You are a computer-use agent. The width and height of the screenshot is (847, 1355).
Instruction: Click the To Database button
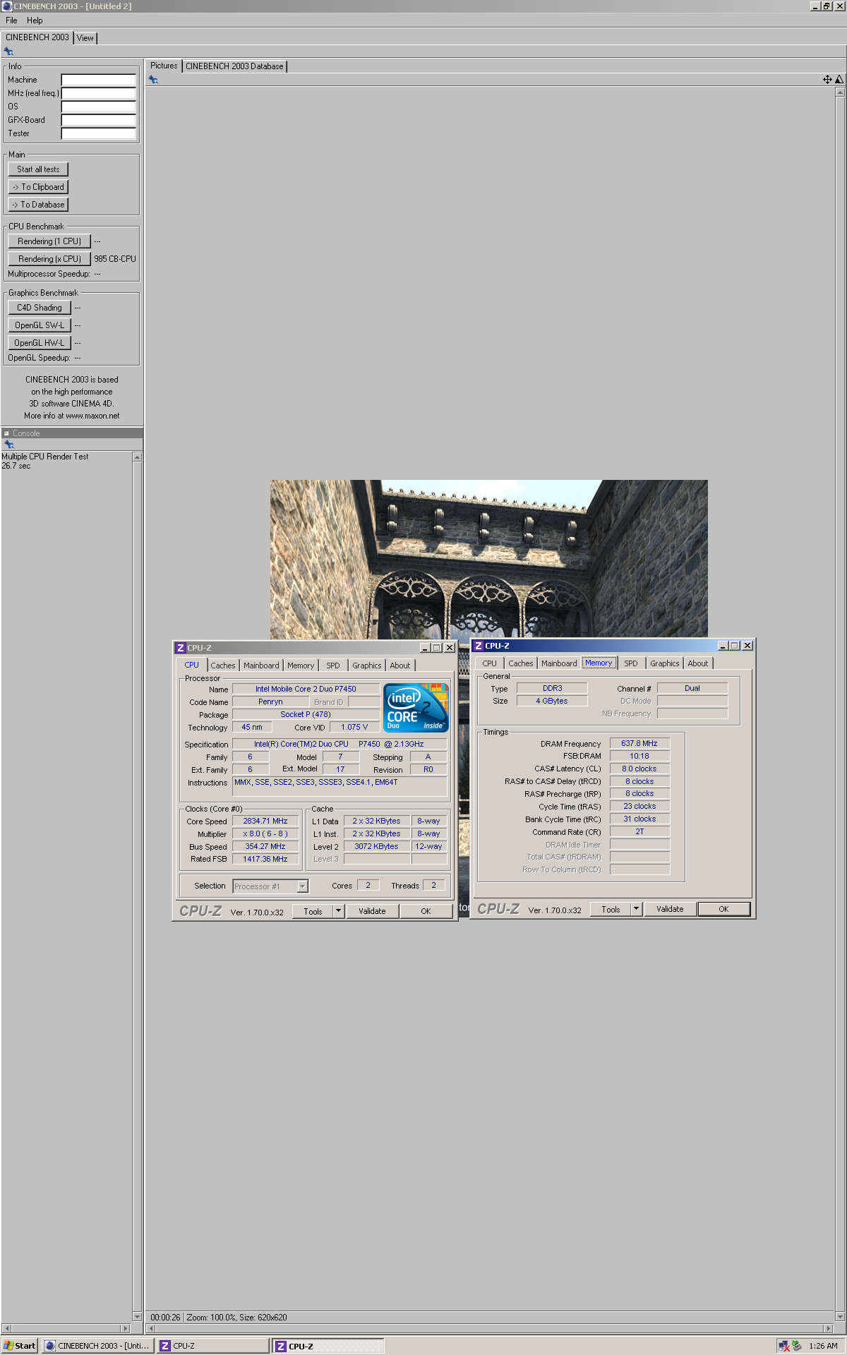click(x=38, y=205)
